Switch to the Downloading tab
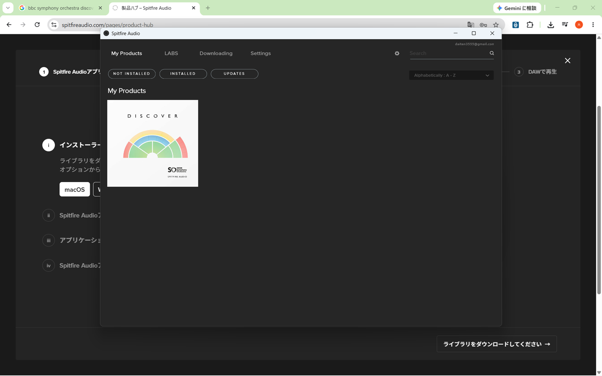Image resolution: width=602 pixels, height=376 pixels. (x=216, y=53)
